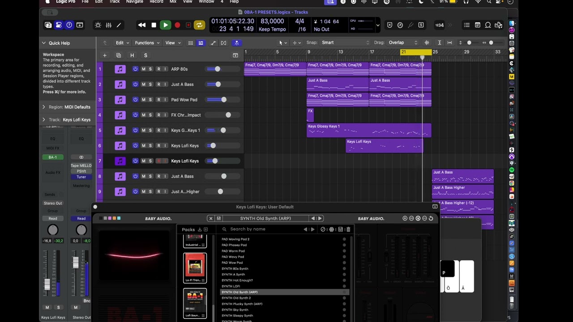
Task: Open the Editors pencil icon
Action: click(x=119, y=25)
